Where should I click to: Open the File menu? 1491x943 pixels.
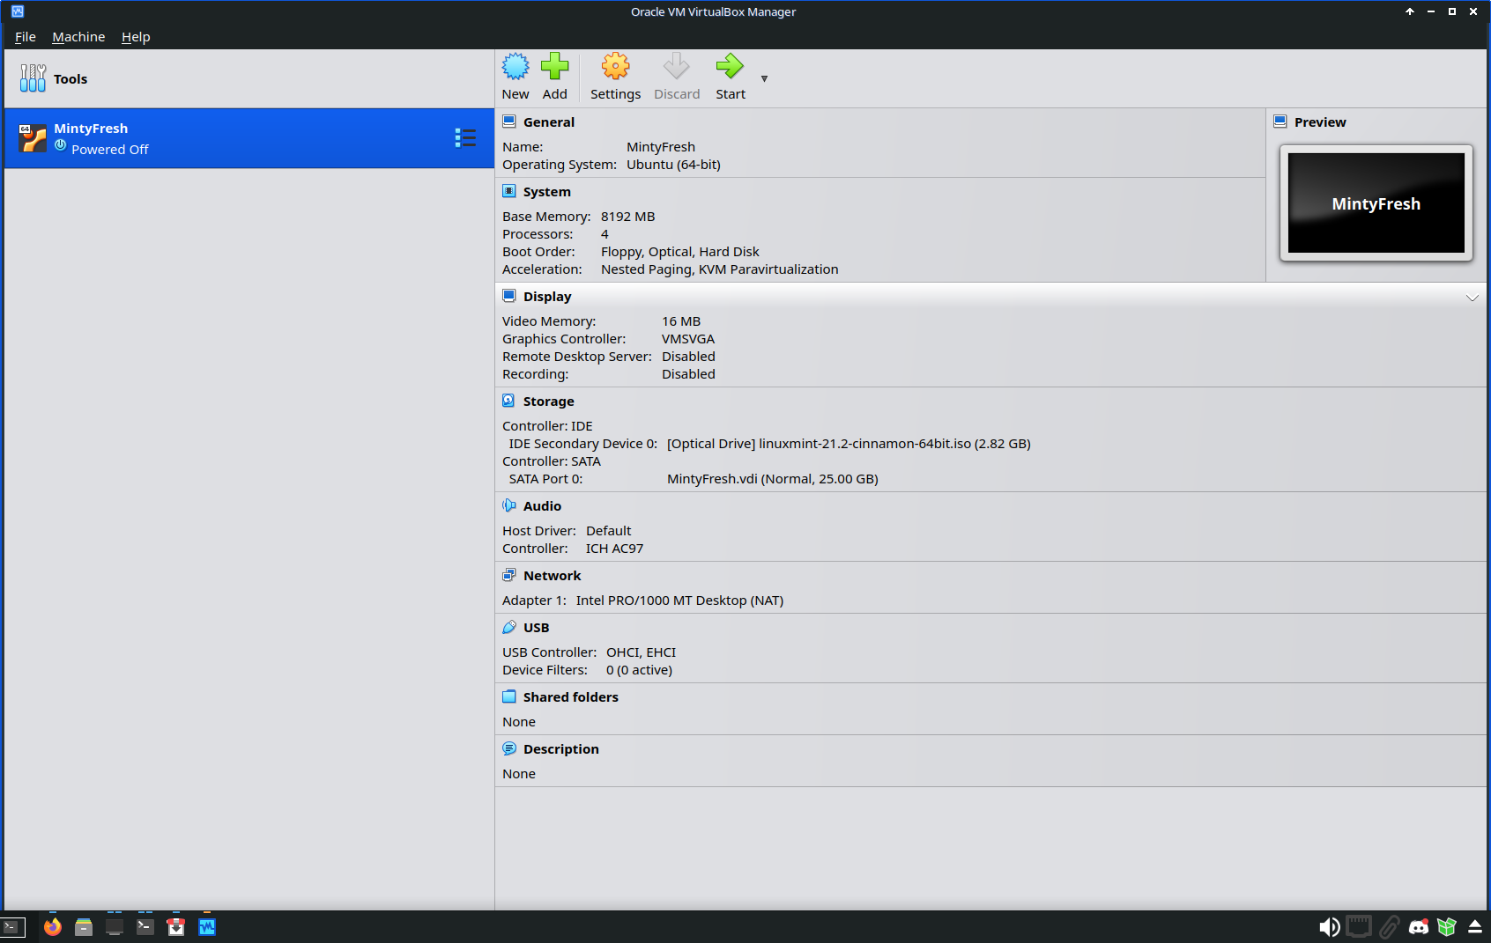26,37
